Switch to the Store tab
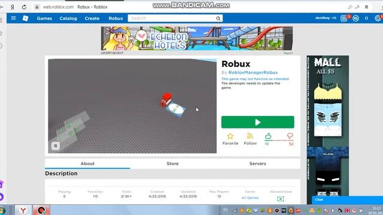Viewport: 383px width, 215px height. click(172, 164)
